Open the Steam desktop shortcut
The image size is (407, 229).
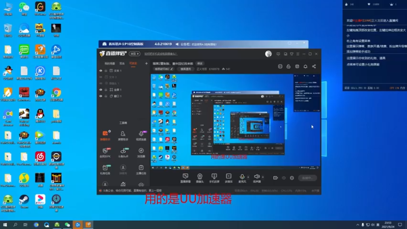24,202
